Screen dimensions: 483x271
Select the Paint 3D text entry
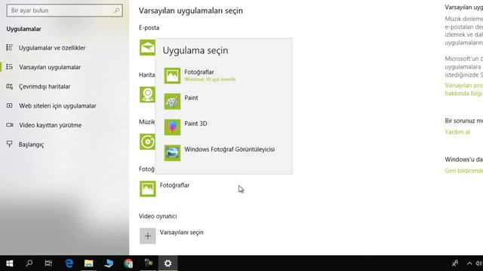[x=195, y=123]
